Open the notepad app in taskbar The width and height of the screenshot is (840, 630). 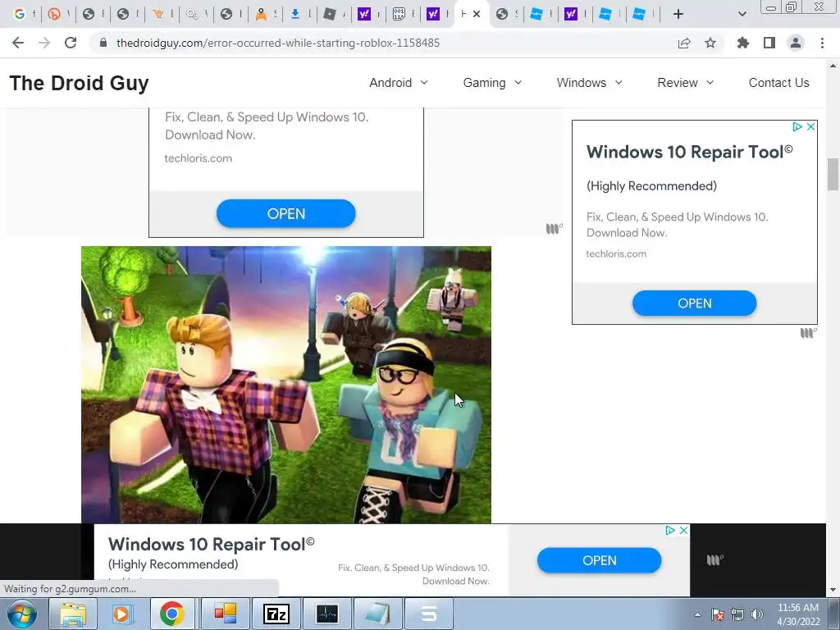point(377,614)
